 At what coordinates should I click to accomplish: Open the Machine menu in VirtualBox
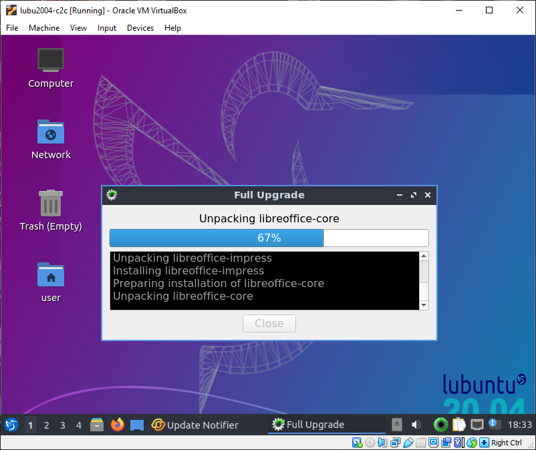(x=44, y=28)
